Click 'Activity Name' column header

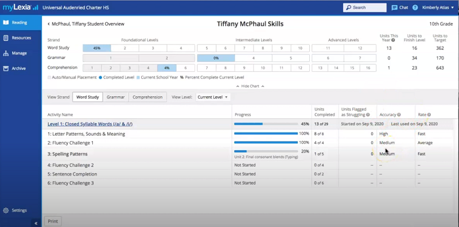(x=60, y=115)
